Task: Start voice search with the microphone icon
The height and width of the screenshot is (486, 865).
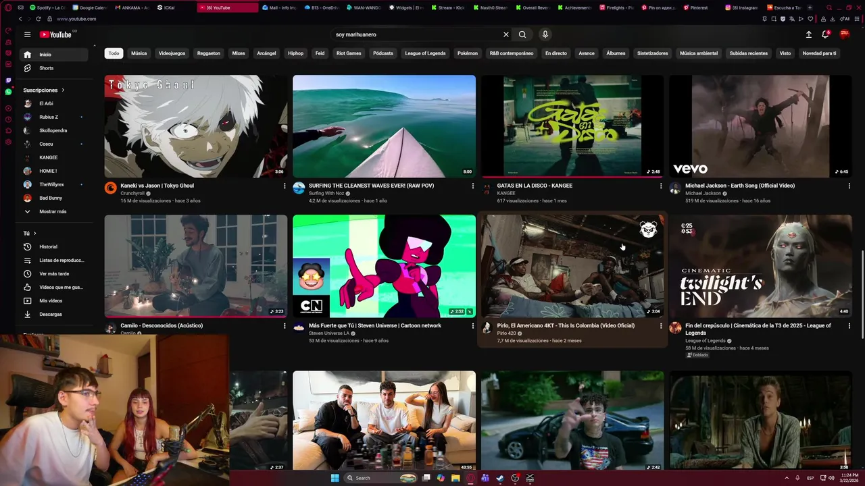Action: (545, 34)
